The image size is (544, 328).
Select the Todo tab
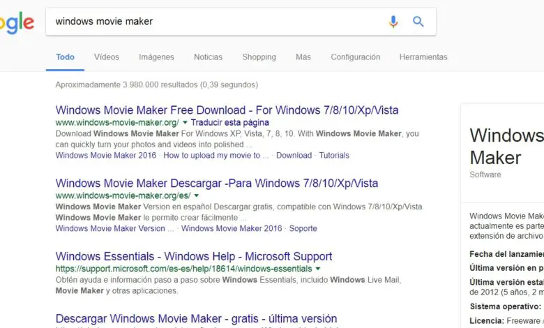(66, 57)
